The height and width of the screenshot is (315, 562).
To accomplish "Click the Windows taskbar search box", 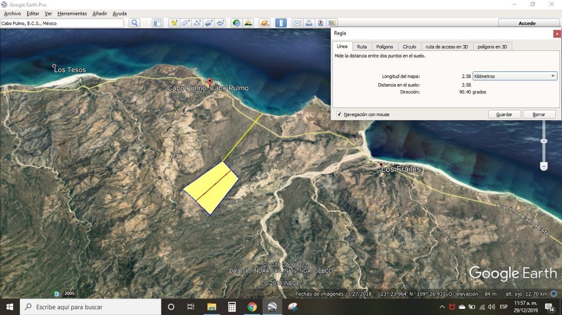I will pyautogui.click(x=90, y=307).
